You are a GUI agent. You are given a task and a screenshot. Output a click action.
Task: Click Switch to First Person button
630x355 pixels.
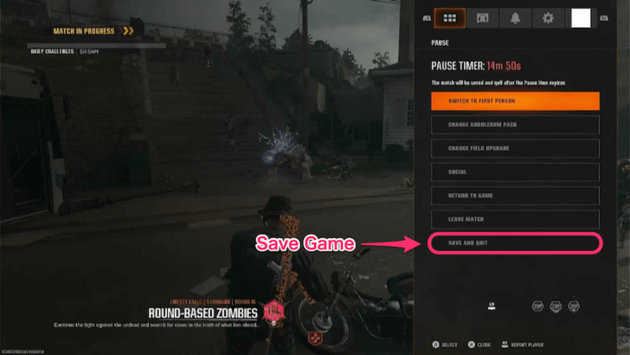click(515, 101)
